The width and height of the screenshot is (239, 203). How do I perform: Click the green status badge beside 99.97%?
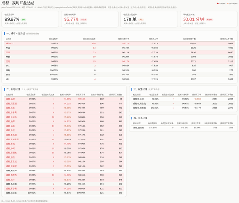tap(23, 20)
